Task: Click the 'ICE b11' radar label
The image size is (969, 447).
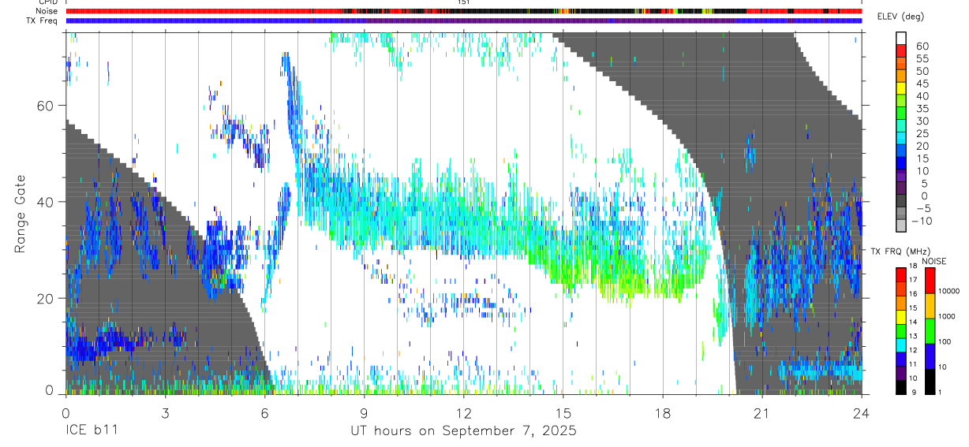Action: point(91,431)
